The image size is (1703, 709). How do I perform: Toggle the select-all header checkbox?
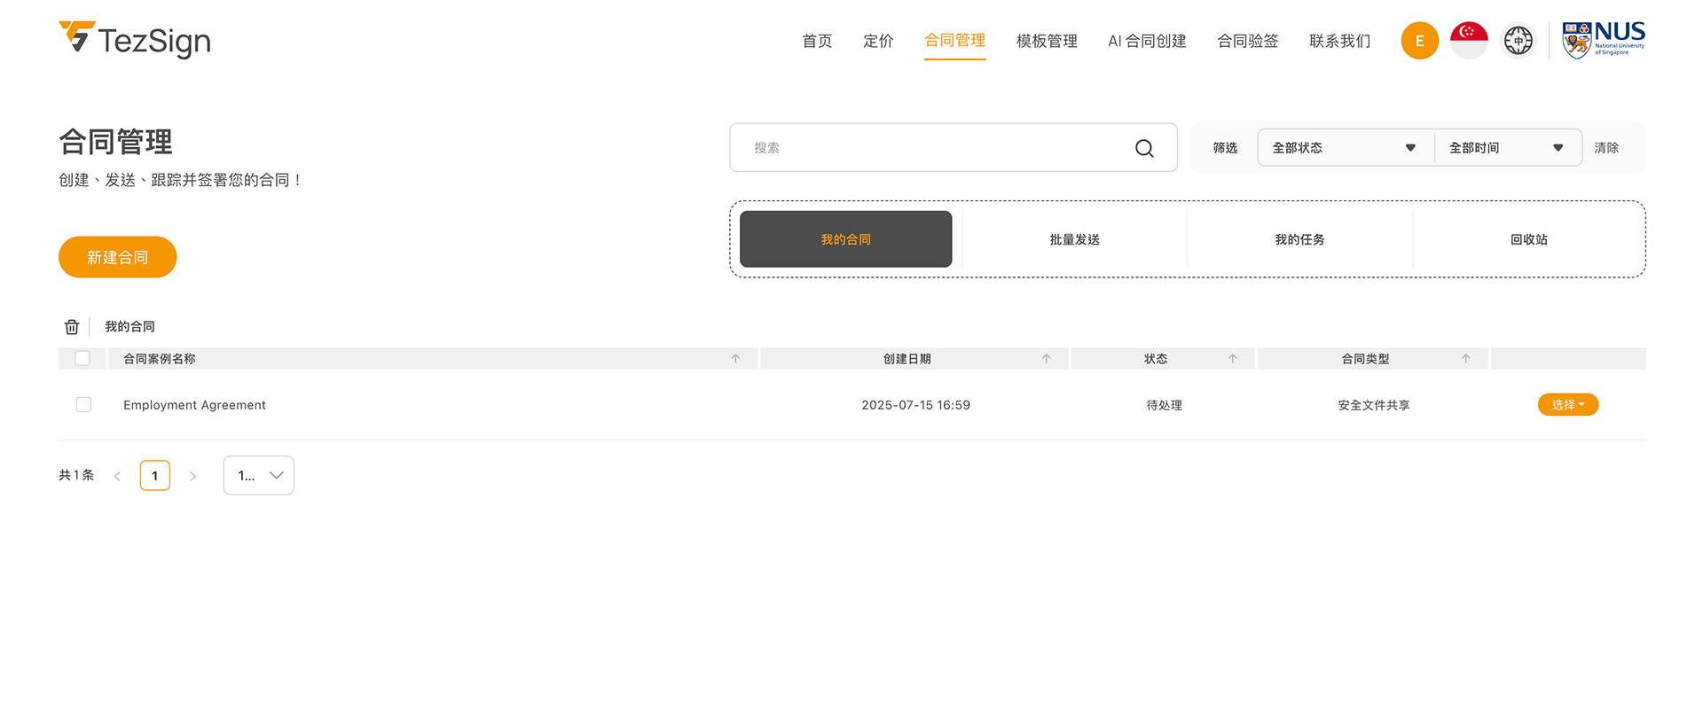[82, 359]
